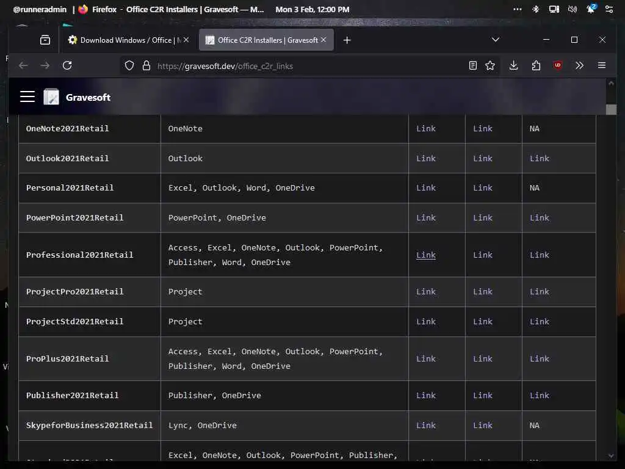This screenshot has width=625, height=469.
Task: Click third Link in ProjectPro2021Retail row
Action: [x=539, y=291]
